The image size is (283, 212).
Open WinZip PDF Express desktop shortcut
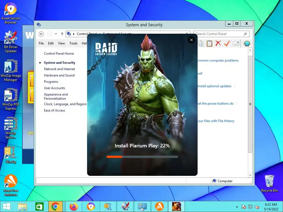[x=11, y=99]
